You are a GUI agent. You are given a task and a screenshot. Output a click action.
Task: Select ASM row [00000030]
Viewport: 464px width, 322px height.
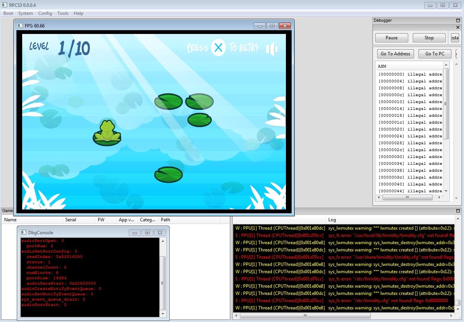click(410, 157)
